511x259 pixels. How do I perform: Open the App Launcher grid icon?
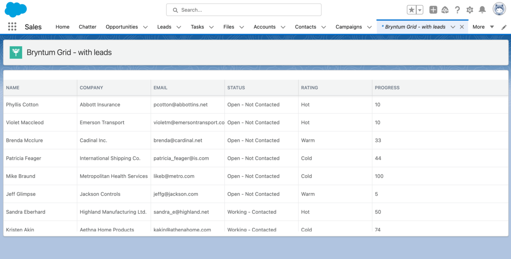click(x=12, y=26)
